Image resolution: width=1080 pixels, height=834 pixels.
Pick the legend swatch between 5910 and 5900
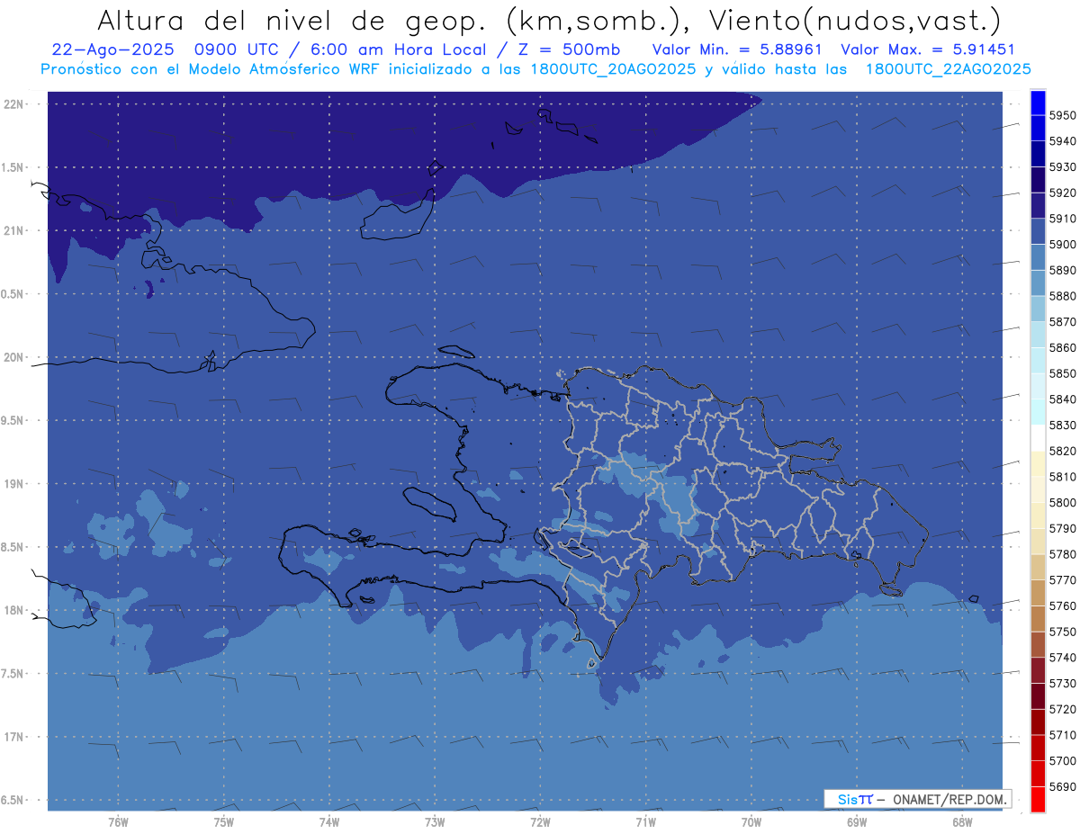[1038, 231]
